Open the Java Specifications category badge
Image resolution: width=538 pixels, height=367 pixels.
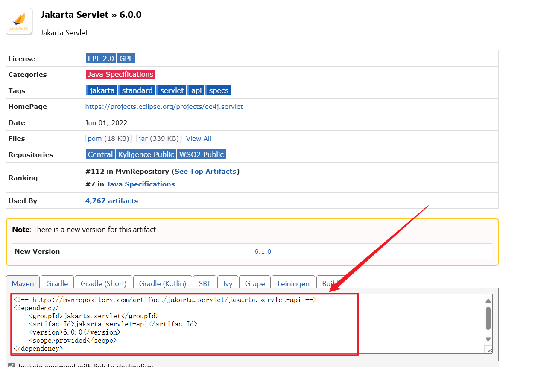tap(120, 74)
